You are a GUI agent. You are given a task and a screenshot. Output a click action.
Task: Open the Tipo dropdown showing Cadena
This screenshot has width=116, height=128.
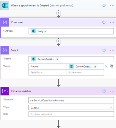[71, 108]
